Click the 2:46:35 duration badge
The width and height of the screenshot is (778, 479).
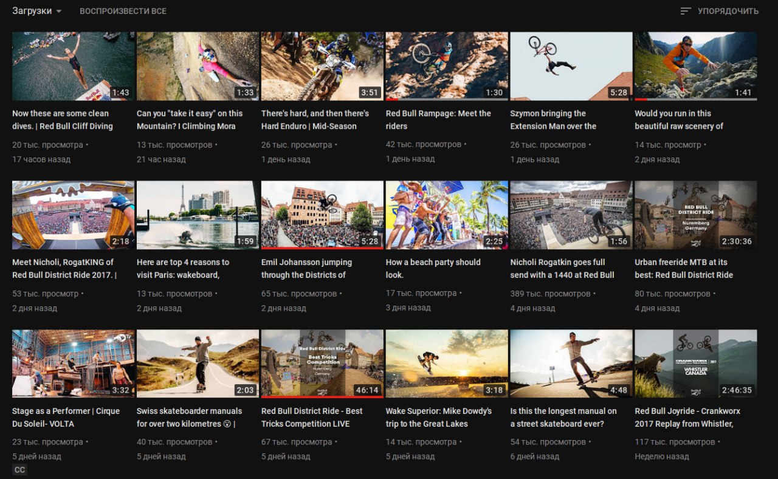(x=737, y=390)
